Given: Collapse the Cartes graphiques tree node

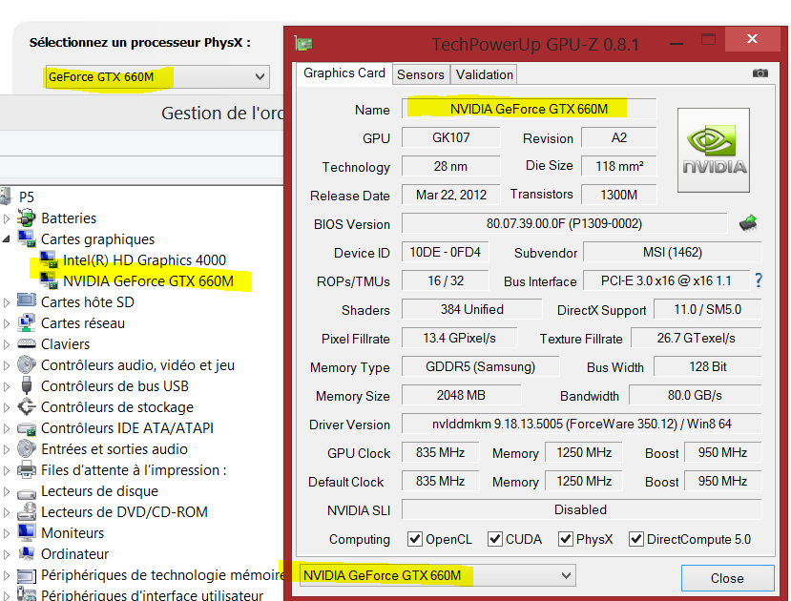Looking at the screenshot, I should (x=6, y=239).
